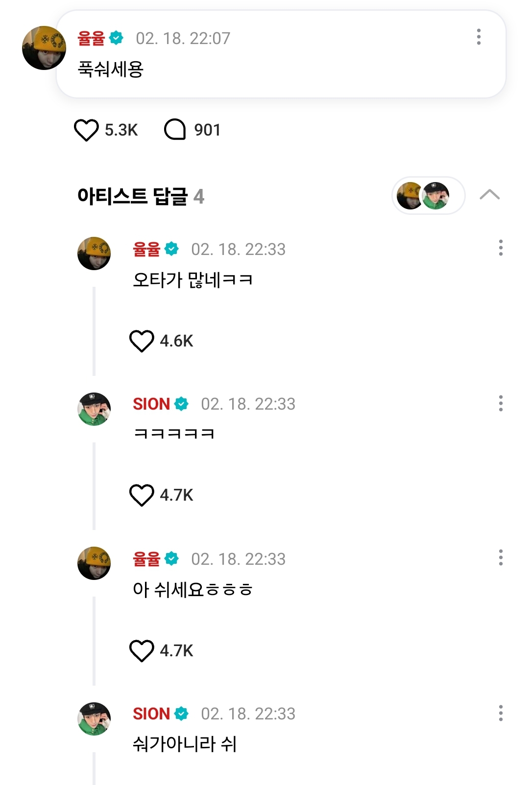Screen dimensions: 529x785
Task: Tap SION's verified badge on 쉬가아니라 쉬 reply
Action: coord(182,714)
